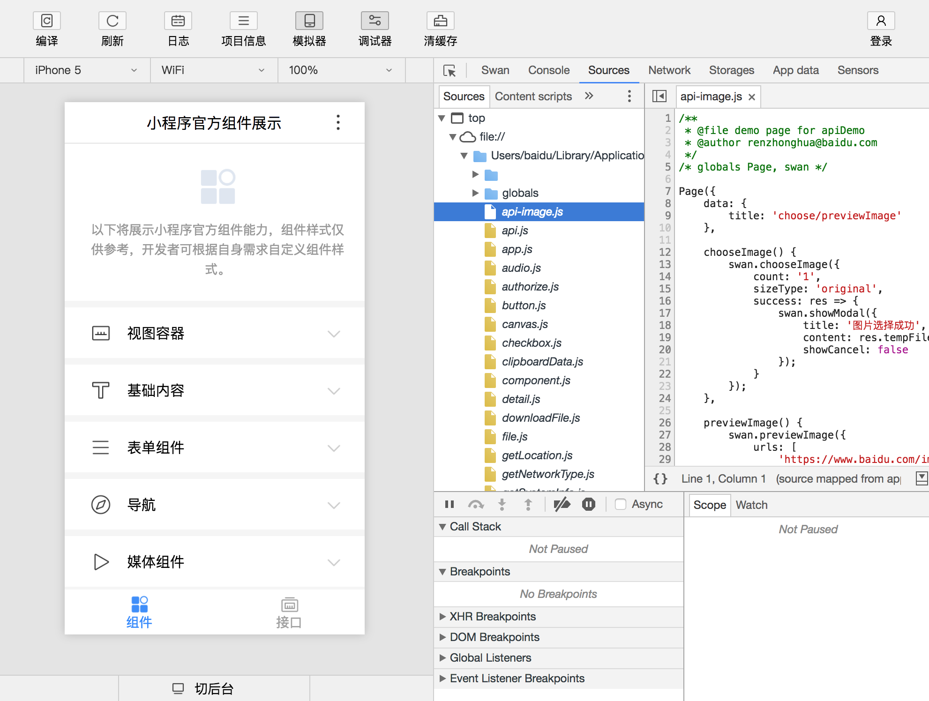Close the api-image.js editor tab
Image resolution: width=929 pixels, height=701 pixels.
(x=752, y=97)
